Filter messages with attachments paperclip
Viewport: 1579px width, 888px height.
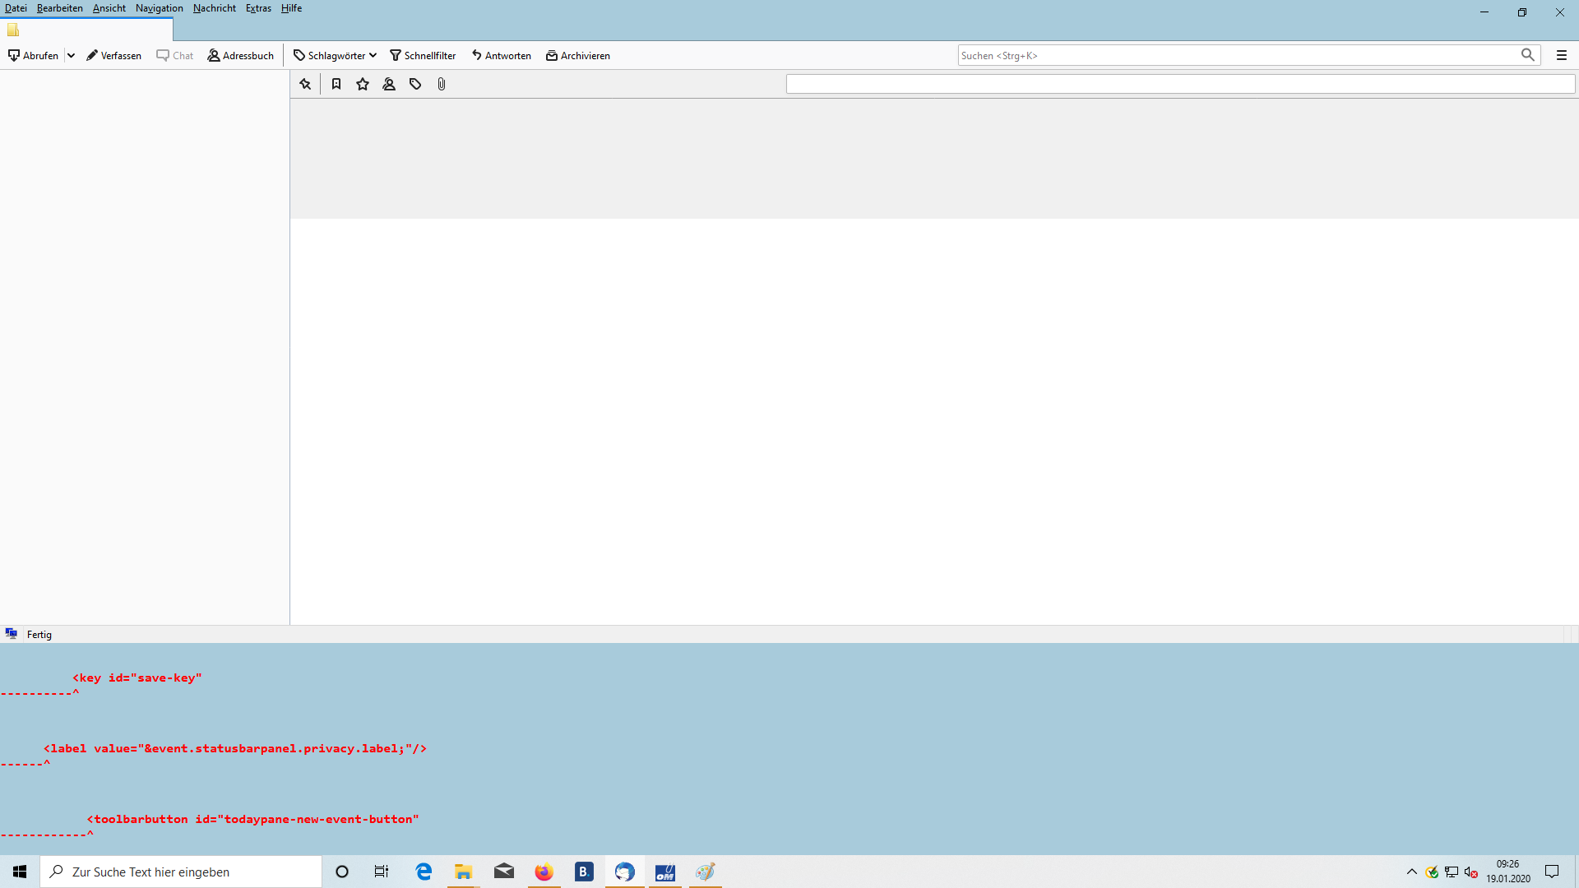click(442, 84)
